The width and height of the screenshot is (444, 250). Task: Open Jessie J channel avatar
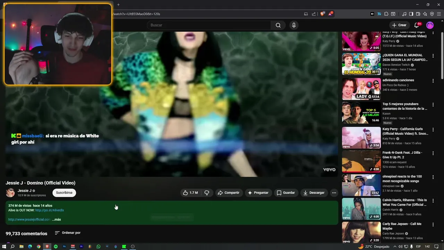click(x=10, y=193)
